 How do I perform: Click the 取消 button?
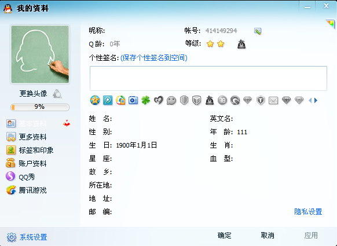click(x=268, y=236)
